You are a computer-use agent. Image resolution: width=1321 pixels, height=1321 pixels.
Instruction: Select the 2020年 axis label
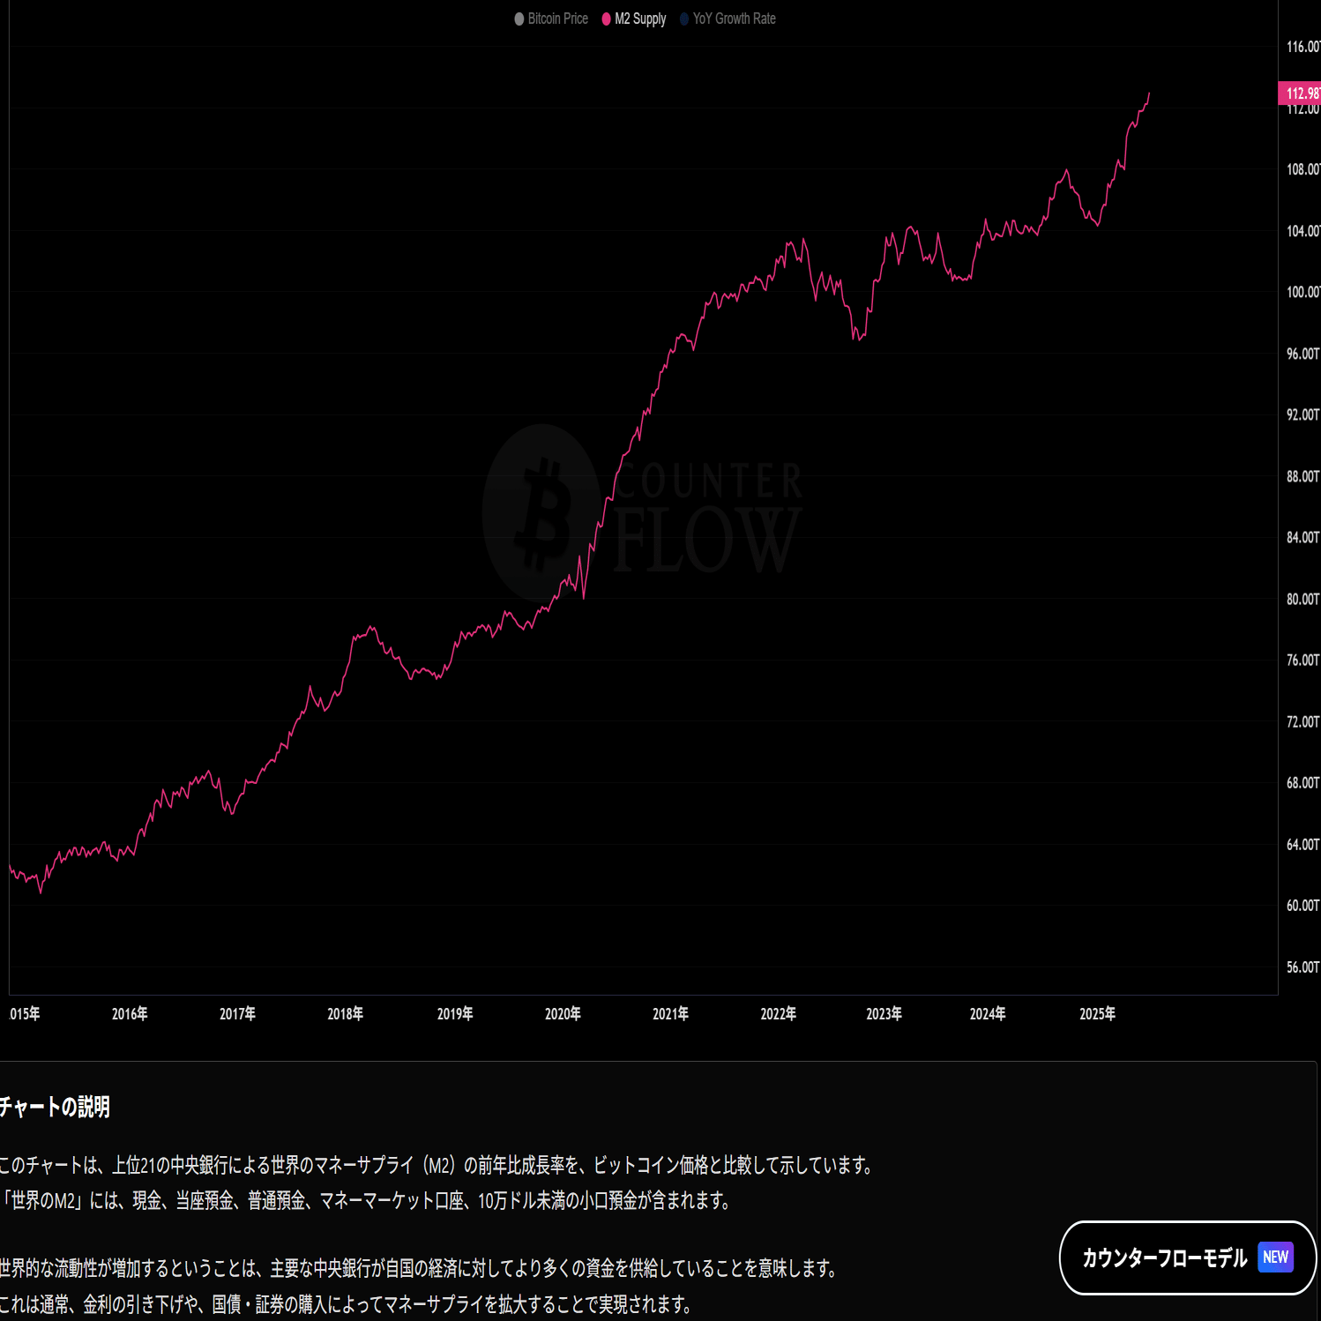(563, 1014)
